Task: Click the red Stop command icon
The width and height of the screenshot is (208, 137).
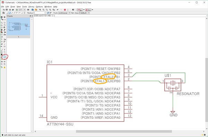Action: click(65, 10)
